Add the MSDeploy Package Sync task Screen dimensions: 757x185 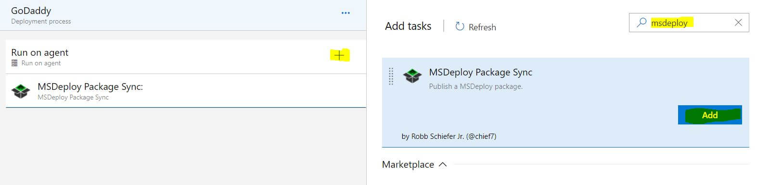[710, 115]
